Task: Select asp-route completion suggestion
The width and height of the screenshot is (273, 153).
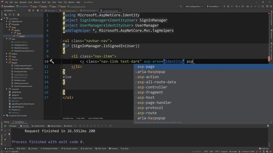Action: click(x=203, y=113)
